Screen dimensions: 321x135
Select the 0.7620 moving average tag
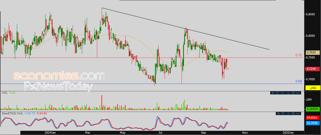313,53
